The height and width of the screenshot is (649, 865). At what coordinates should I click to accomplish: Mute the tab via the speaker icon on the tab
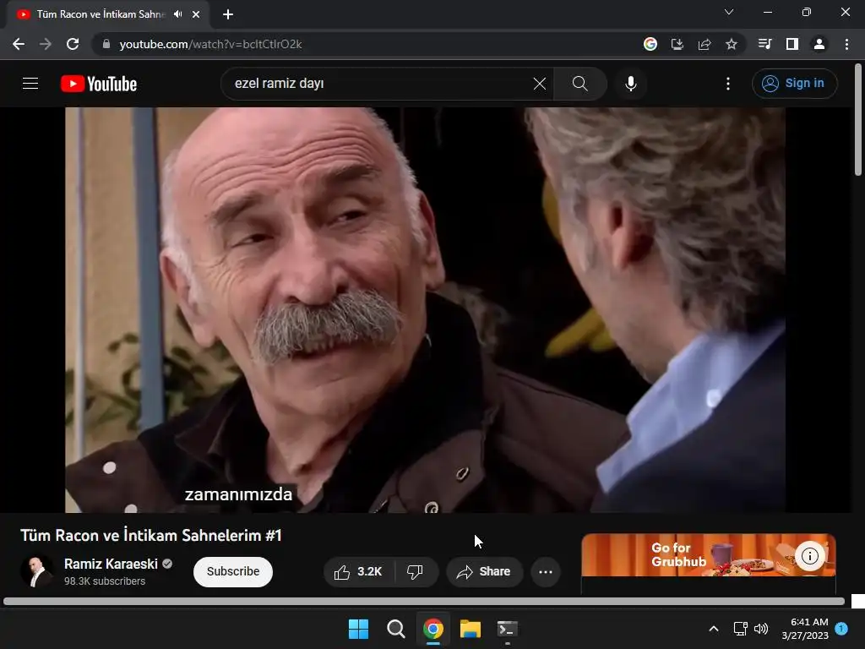(x=177, y=14)
